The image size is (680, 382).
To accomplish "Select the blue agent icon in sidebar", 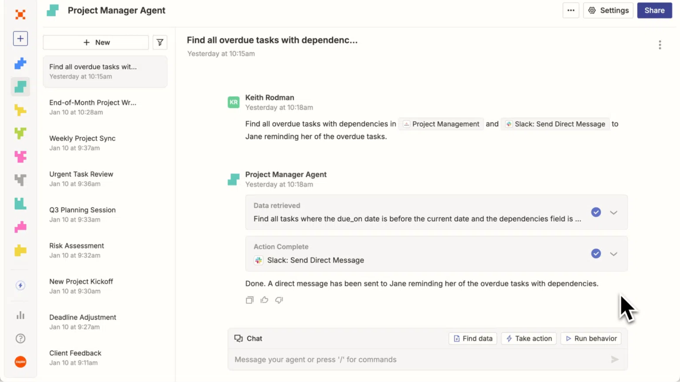I will coord(20,63).
